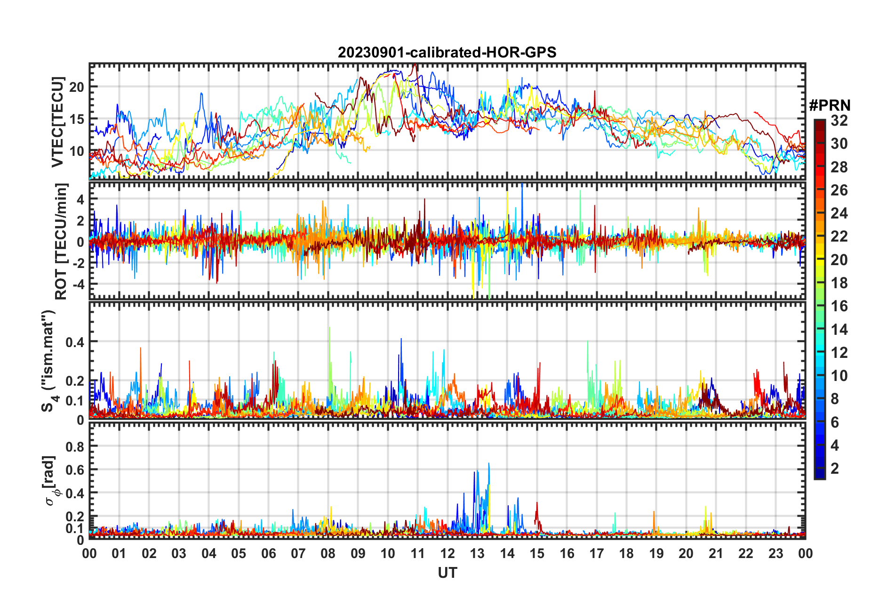Select PRN colorbar tick label 24
This screenshot has width=895, height=599.
839,213
